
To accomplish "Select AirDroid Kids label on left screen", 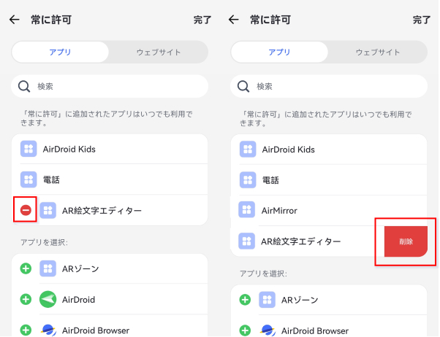I will [x=69, y=150].
